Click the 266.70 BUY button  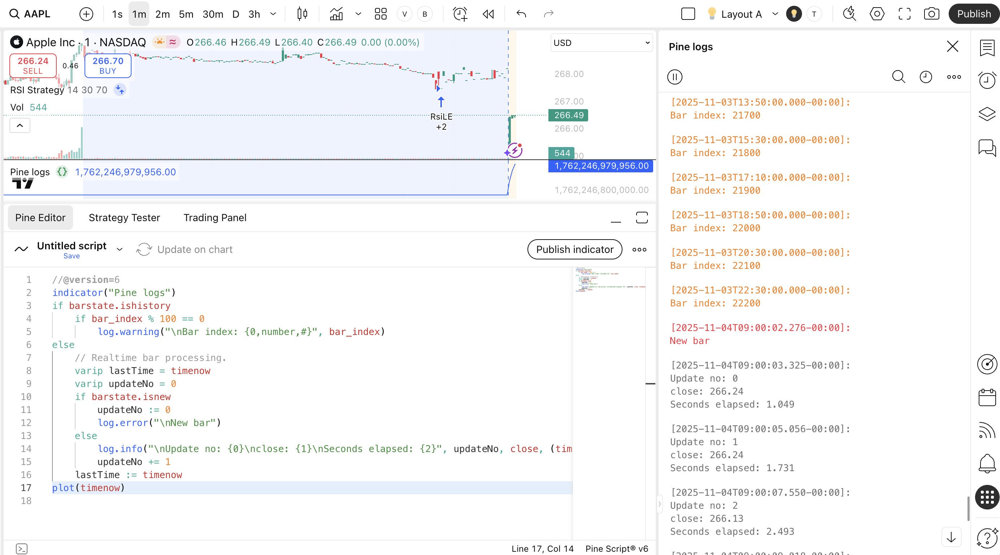pyautogui.click(x=108, y=66)
